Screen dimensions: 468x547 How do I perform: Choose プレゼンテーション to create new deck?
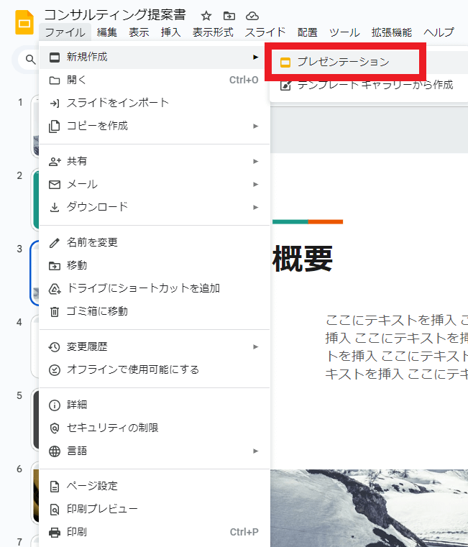click(x=345, y=62)
